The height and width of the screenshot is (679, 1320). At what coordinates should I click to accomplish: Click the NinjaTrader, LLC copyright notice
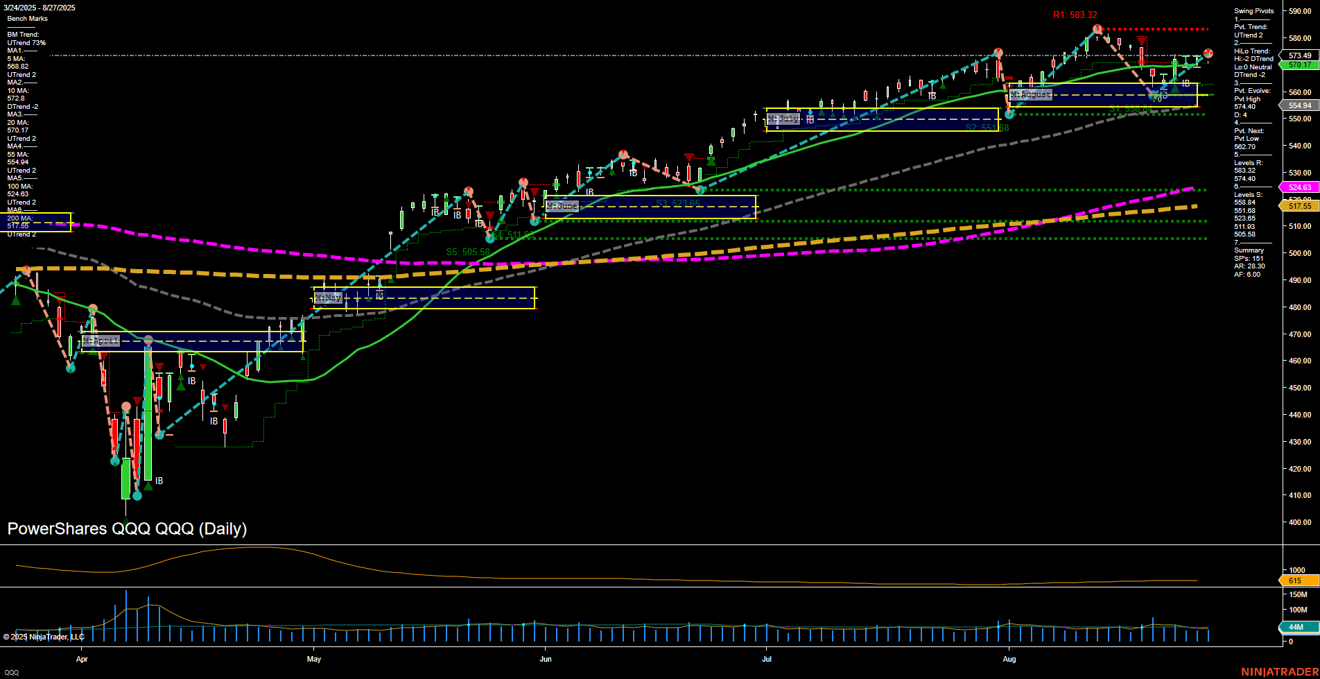tap(44, 637)
